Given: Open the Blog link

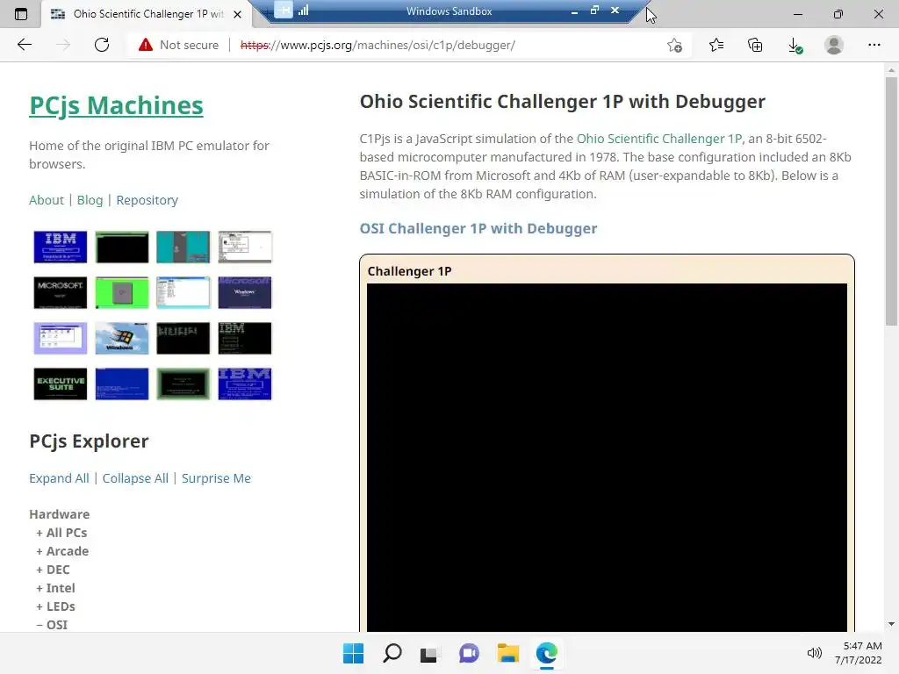Looking at the screenshot, I should (90, 200).
